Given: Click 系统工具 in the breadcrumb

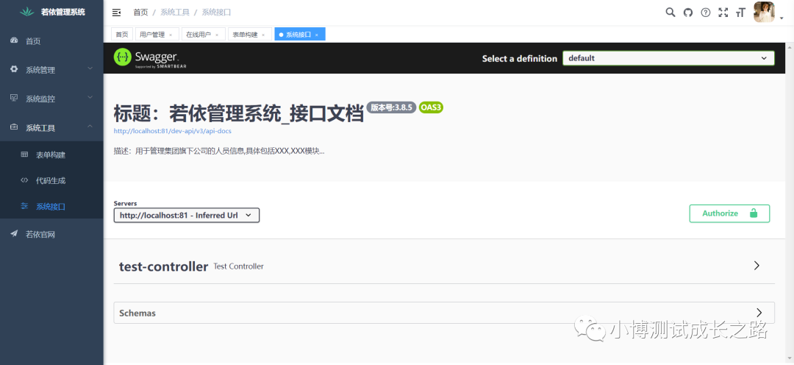Looking at the screenshot, I should pyautogui.click(x=175, y=13).
